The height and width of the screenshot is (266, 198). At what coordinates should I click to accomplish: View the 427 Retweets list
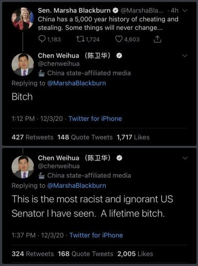(33, 137)
